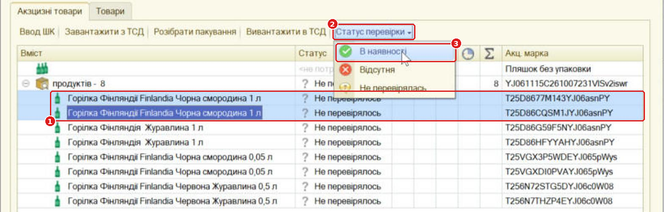Click the question mark status icon of row T25VGXDI0PVAYJ065pWys
664x212 pixels.
[x=304, y=172]
